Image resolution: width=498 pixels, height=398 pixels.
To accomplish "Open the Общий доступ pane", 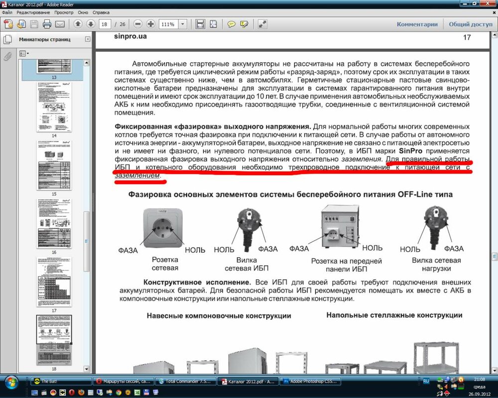I will [471, 24].
